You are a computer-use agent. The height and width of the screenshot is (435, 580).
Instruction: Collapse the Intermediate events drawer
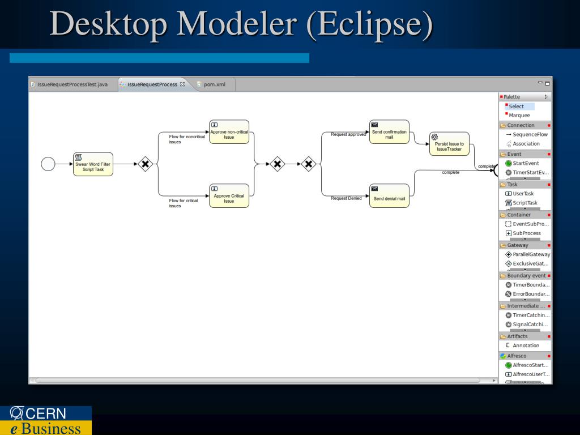(525, 306)
